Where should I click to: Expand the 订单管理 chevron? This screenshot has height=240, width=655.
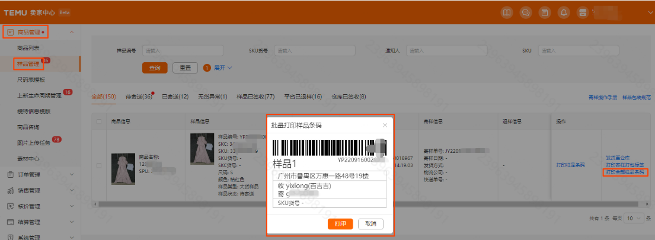tap(72, 174)
